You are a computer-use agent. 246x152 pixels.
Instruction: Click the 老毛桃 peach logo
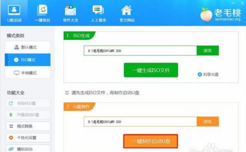(x=206, y=15)
